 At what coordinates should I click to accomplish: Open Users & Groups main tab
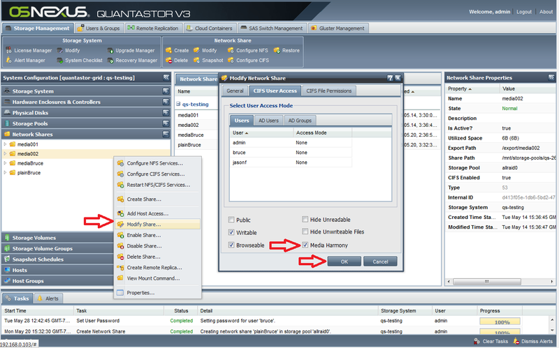pyautogui.click(x=99, y=28)
